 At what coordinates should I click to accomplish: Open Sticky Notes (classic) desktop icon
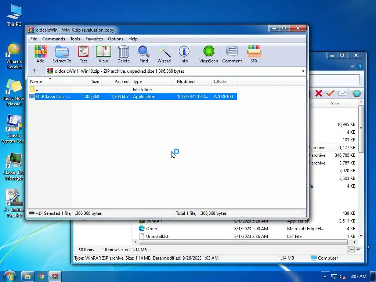(x=14, y=93)
